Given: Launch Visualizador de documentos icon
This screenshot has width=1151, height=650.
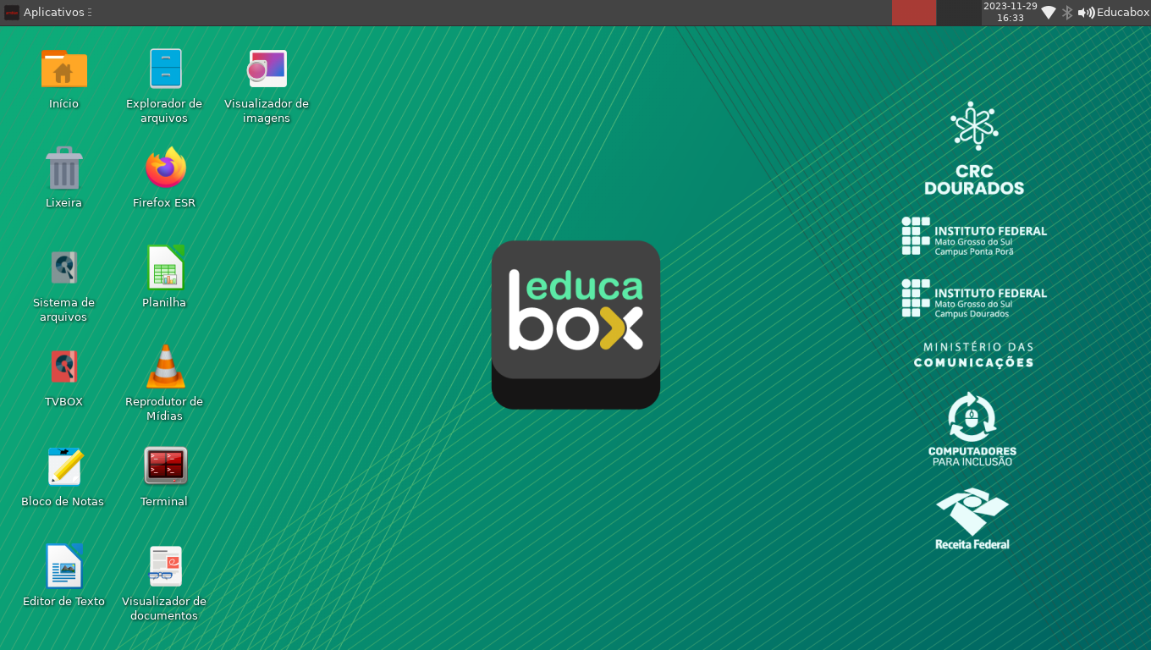Looking at the screenshot, I should point(165,565).
